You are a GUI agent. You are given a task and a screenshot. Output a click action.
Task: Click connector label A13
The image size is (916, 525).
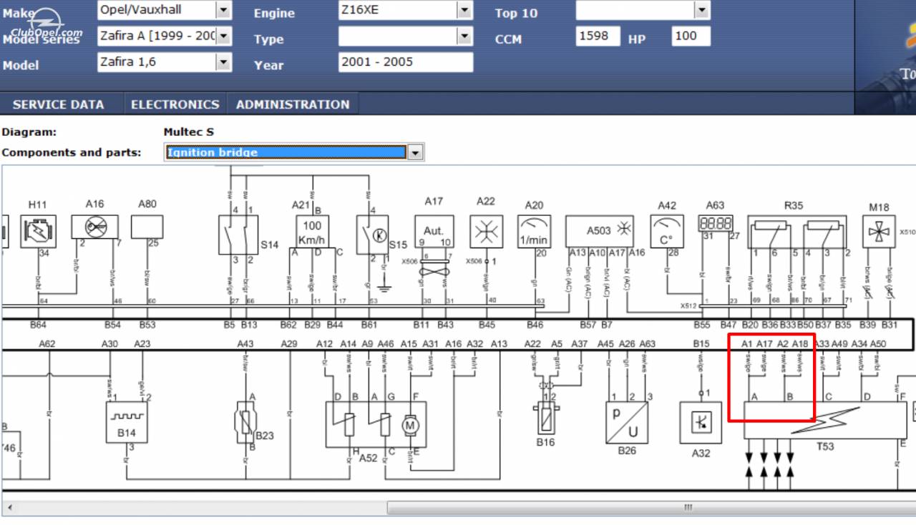pos(499,344)
